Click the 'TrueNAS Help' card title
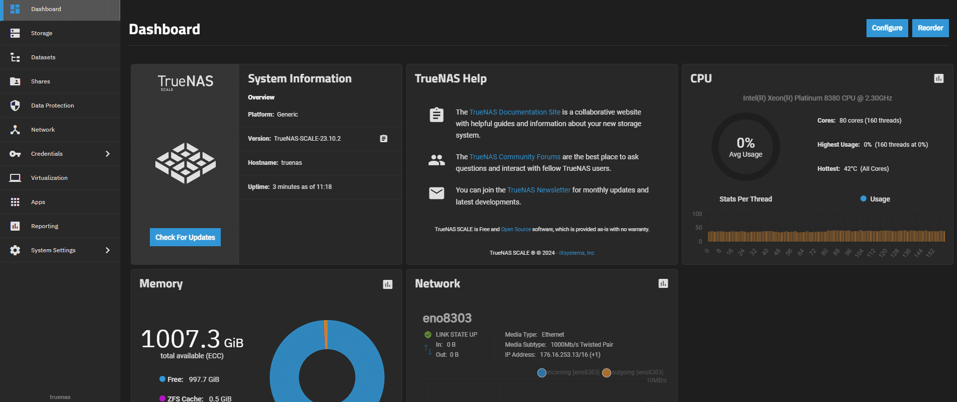The image size is (957, 402). [x=451, y=78]
